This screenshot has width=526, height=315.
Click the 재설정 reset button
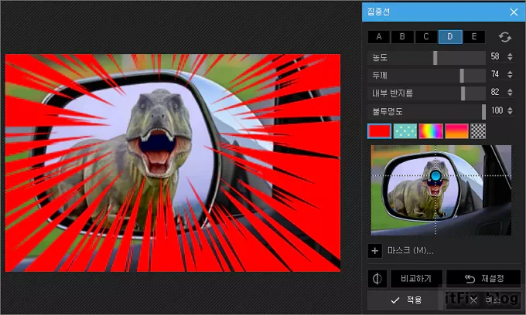coord(483,279)
